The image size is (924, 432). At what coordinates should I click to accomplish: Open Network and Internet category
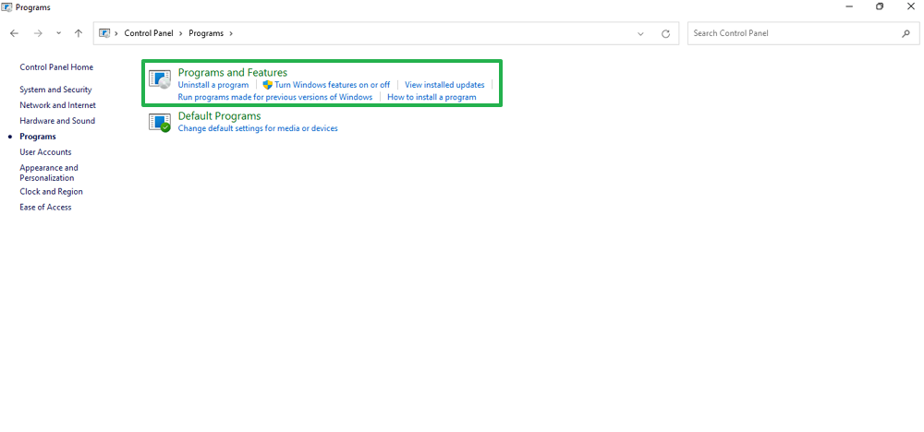coord(57,104)
